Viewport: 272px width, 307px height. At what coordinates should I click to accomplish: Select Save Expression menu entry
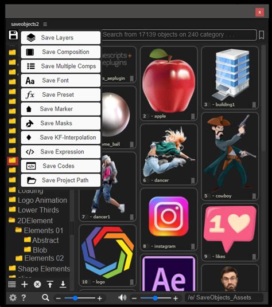point(61,152)
